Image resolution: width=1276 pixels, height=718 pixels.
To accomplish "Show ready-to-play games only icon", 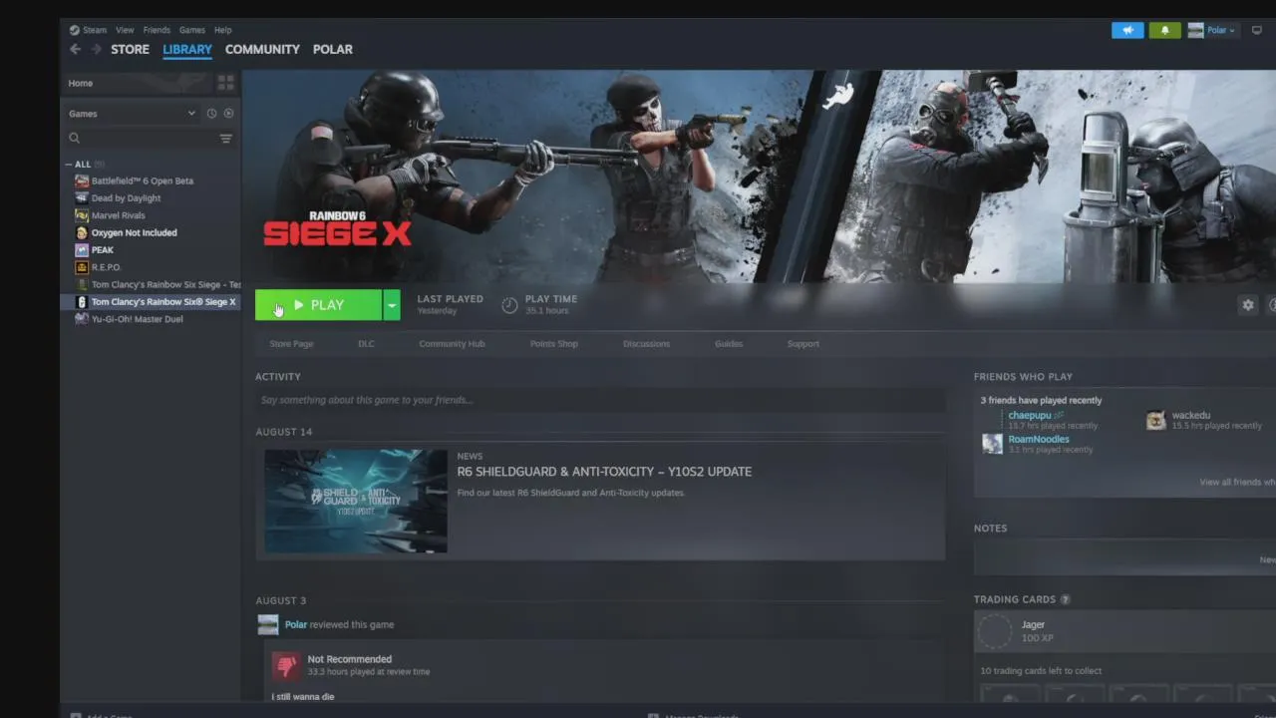I will pyautogui.click(x=228, y=114).
